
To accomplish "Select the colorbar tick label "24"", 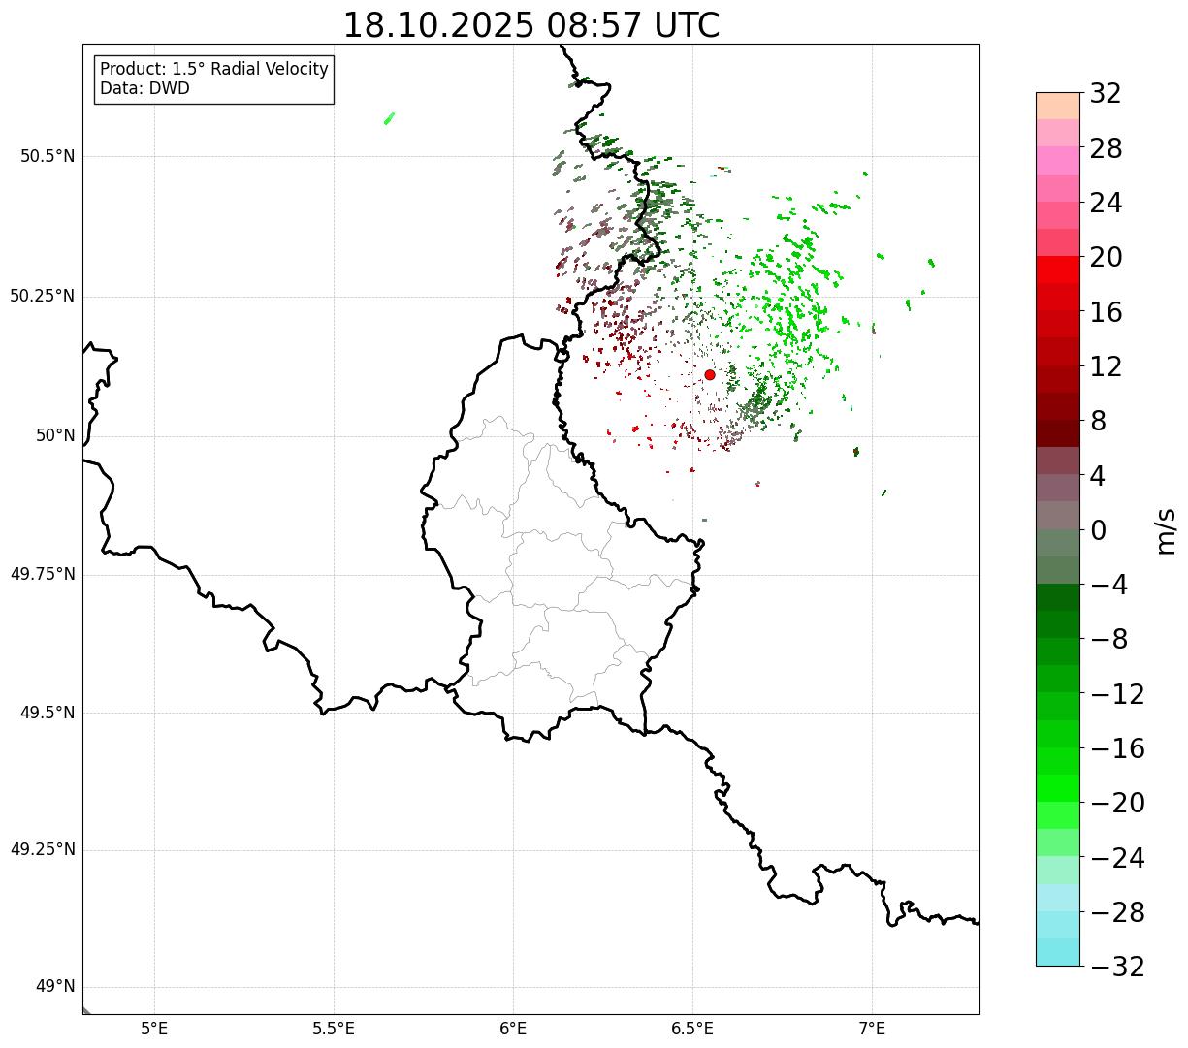I will tap(1106, 204).
